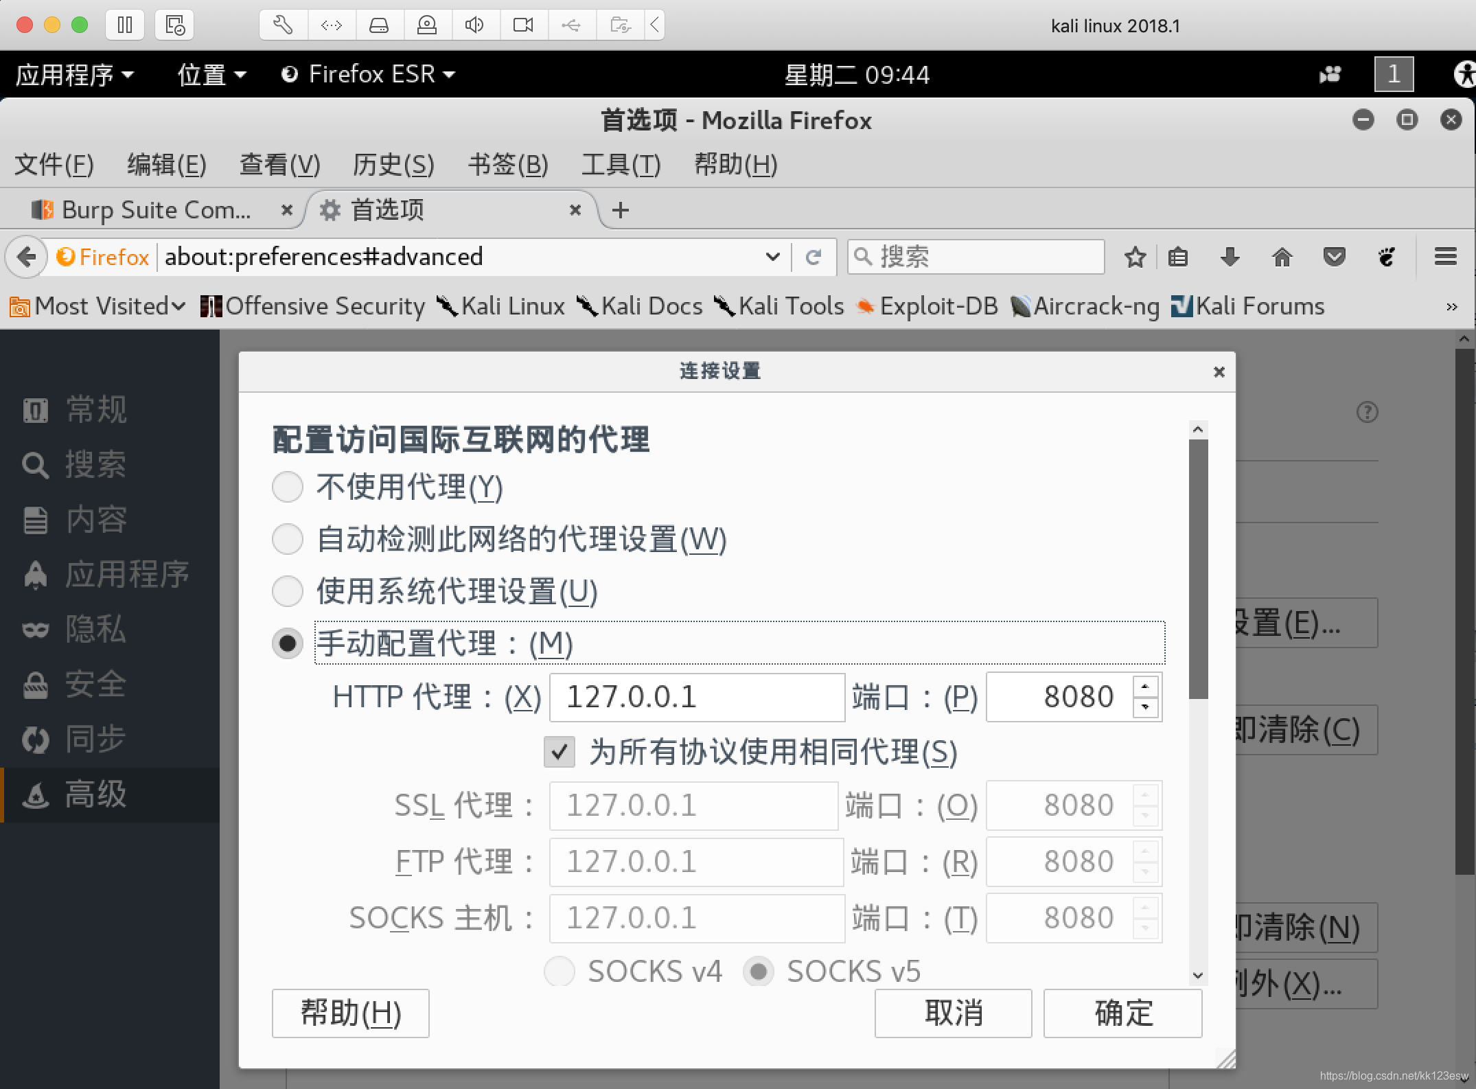1476x1089 pixels.
Task: Select the no proxy radio option
Action: tap(288, 487)
